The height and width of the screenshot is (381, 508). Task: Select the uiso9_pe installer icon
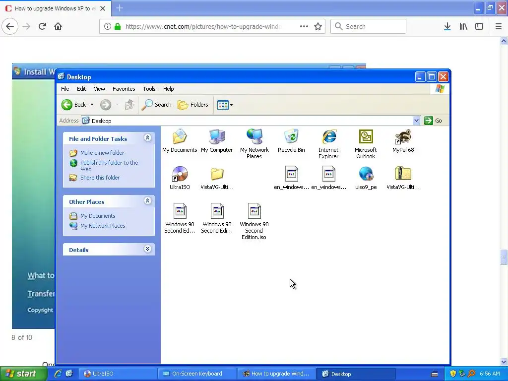pos(366,178)
